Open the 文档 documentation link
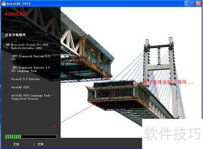The image size is (203, 149). (16, 144)
